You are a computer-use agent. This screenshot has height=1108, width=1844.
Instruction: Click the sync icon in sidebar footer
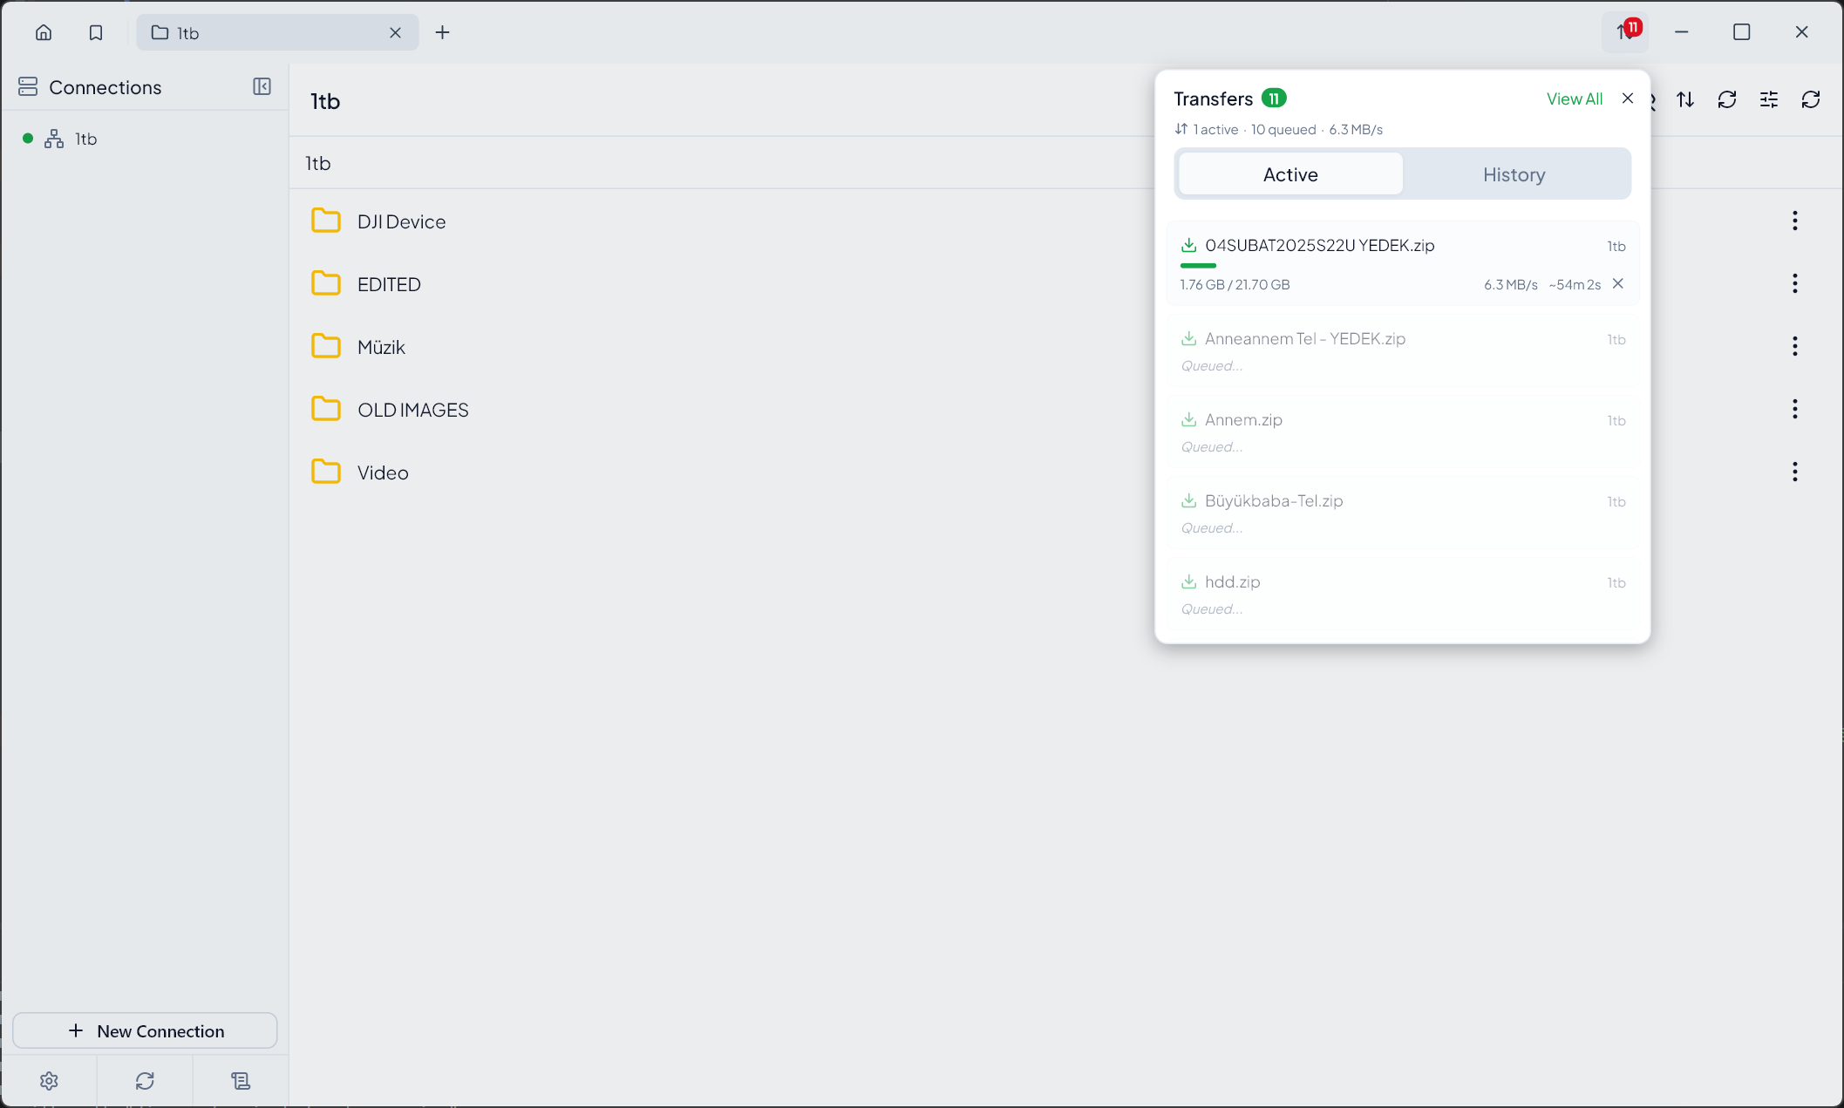[145, 1080]
